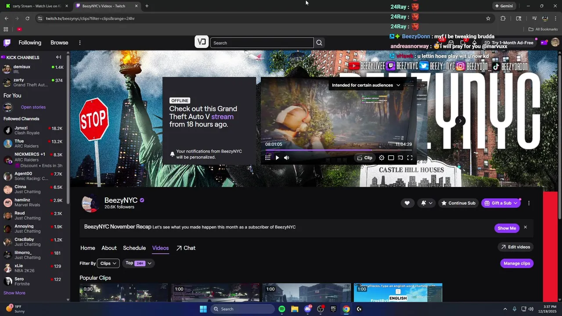This screenshot has width=562, height=316.
Task: Open Epic Games Launcher from taskbar
Action: tap(333, 309)
